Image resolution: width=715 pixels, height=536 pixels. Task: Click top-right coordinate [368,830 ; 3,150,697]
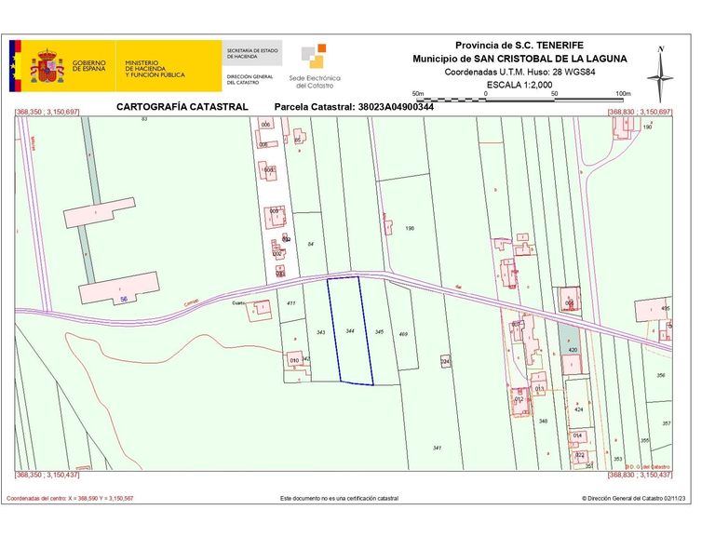tap(640, 112)
